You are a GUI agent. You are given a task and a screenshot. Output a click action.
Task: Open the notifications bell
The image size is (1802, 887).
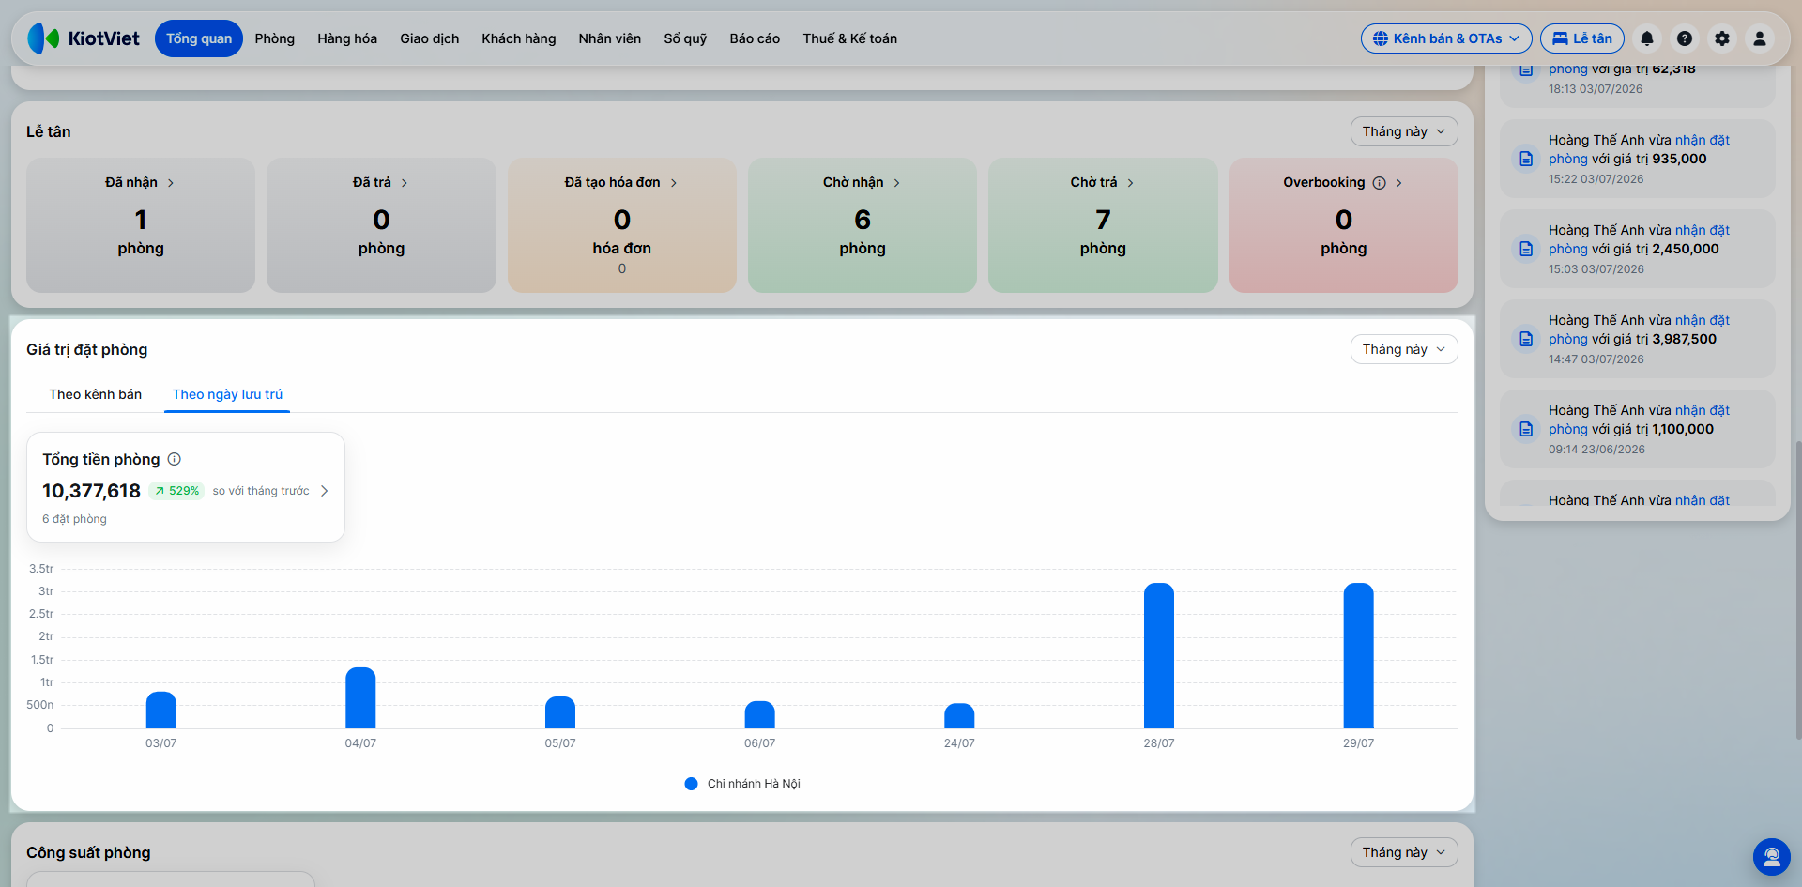tap(1647, 38)
